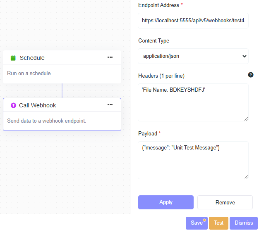Focus the Headers text area
259x230 pixels.
click(193, 102)
